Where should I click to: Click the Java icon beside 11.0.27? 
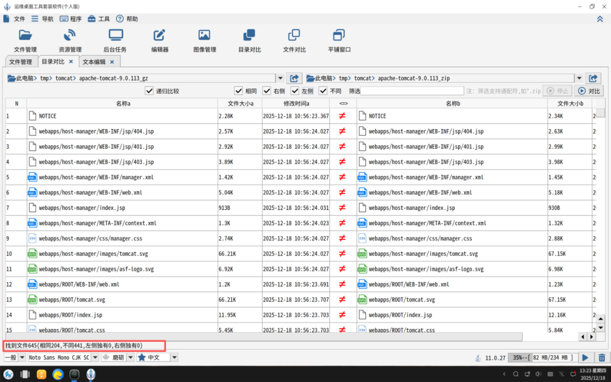(x=477, y=358)
